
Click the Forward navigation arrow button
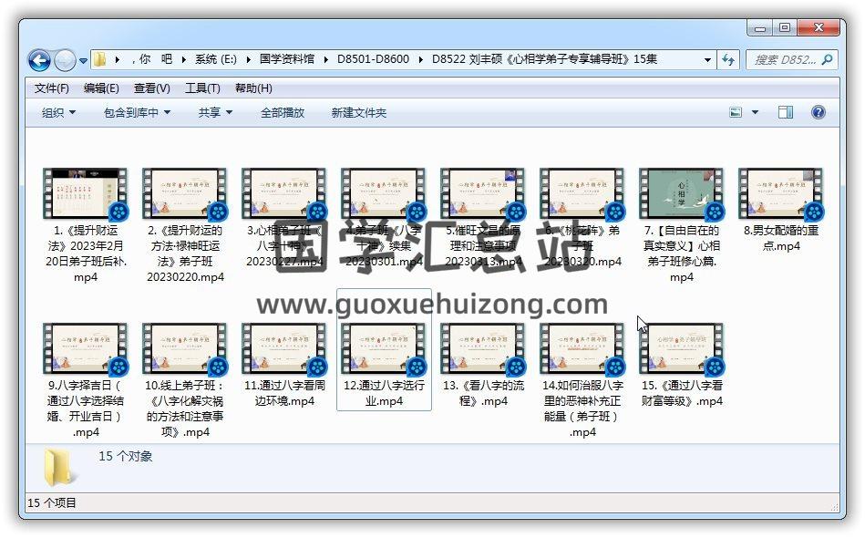pyautogui.click(x=65, y=60)
